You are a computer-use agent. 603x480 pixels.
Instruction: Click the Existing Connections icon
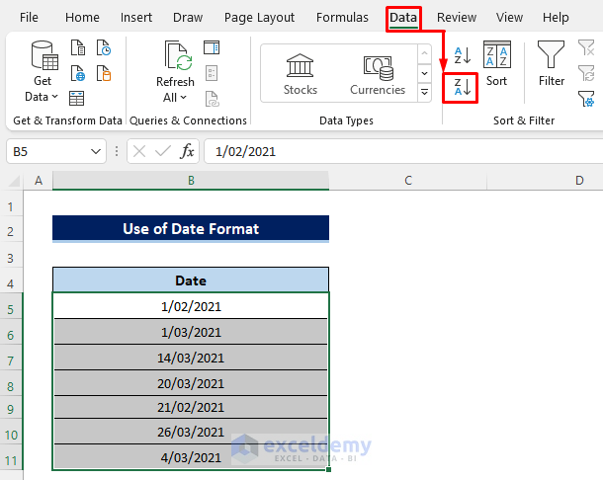pos(104,73)
